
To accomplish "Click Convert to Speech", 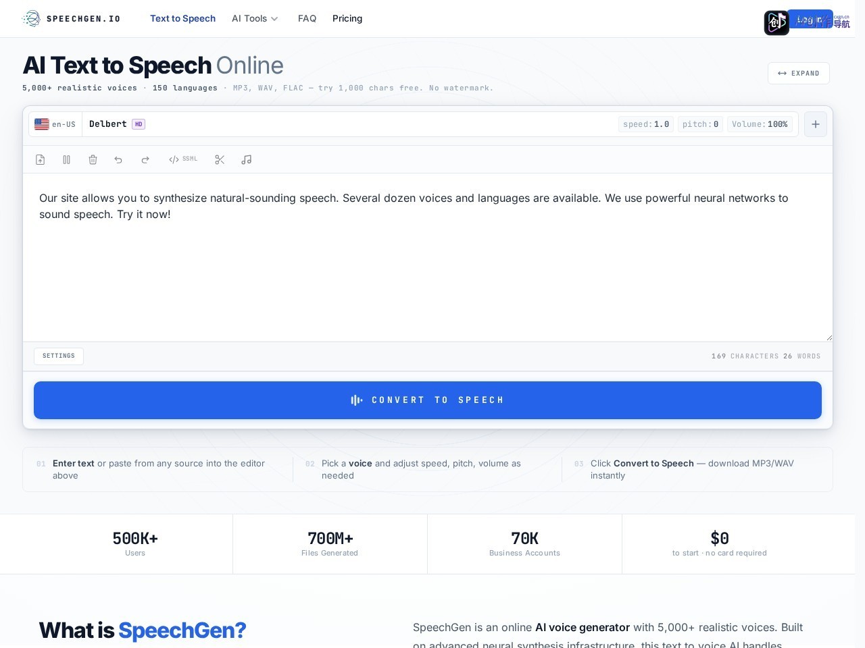I will coord(428,400).
